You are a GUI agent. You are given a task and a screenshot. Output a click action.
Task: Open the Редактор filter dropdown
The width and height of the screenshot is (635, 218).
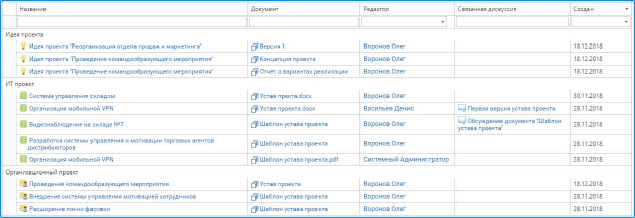tap(443, 22)
